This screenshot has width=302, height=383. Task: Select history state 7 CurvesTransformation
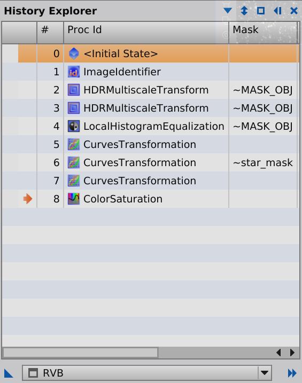[x=151, y=181]
